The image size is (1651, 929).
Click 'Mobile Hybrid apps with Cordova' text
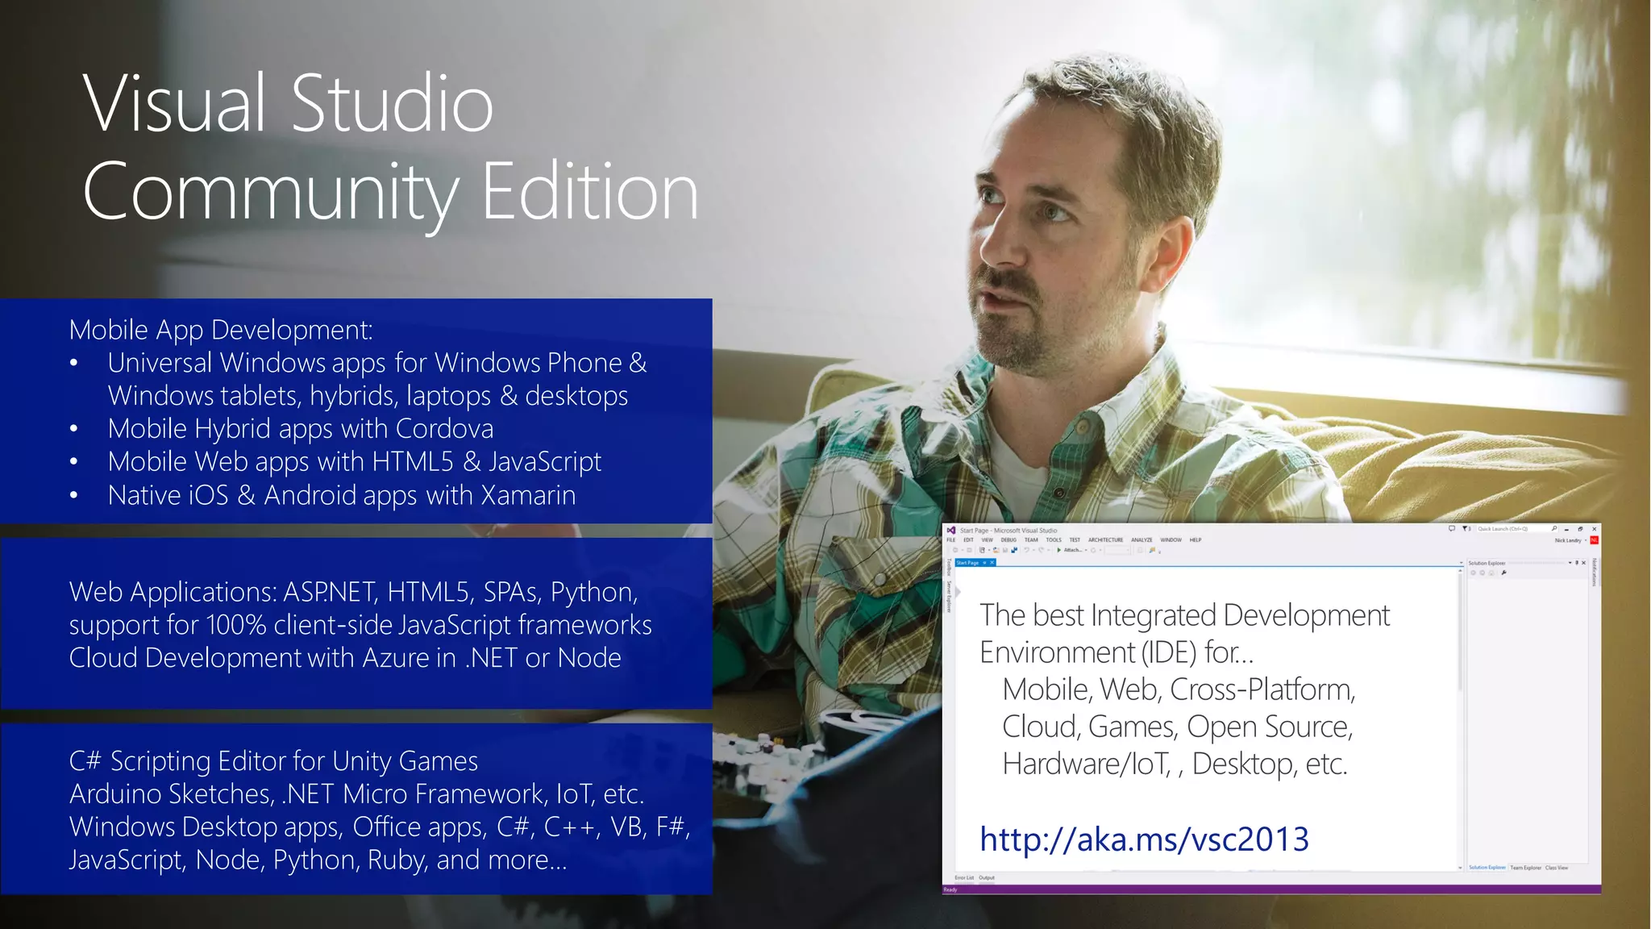(301, 429)
